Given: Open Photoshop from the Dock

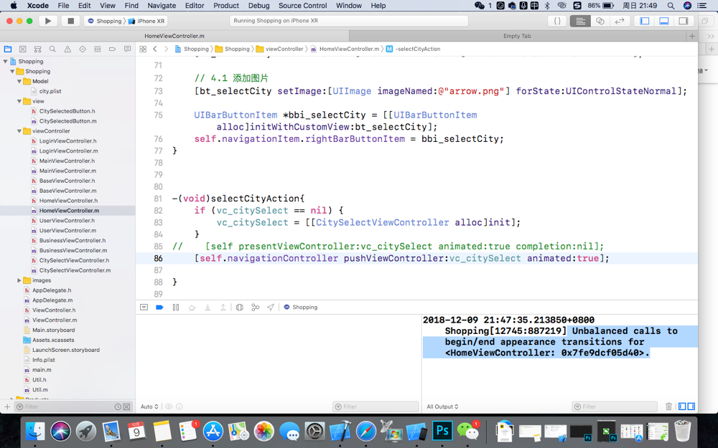Looking at the screenshot, I should [x=442, y=431].
